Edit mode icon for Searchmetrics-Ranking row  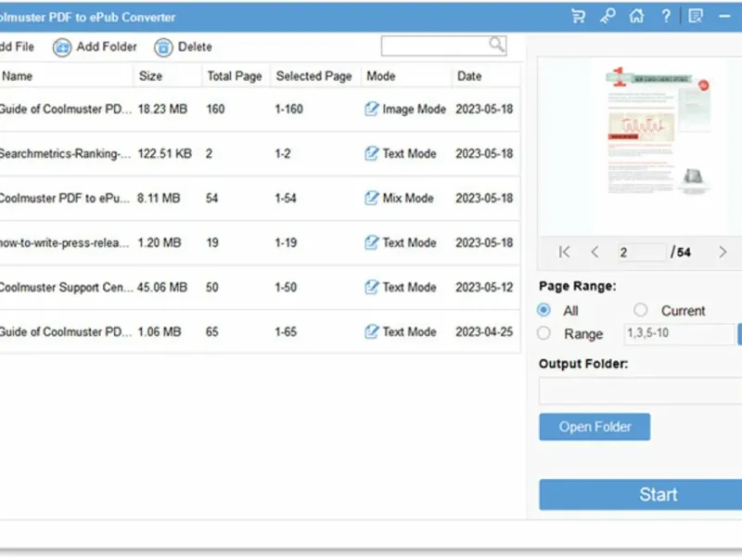pos(372,153)
